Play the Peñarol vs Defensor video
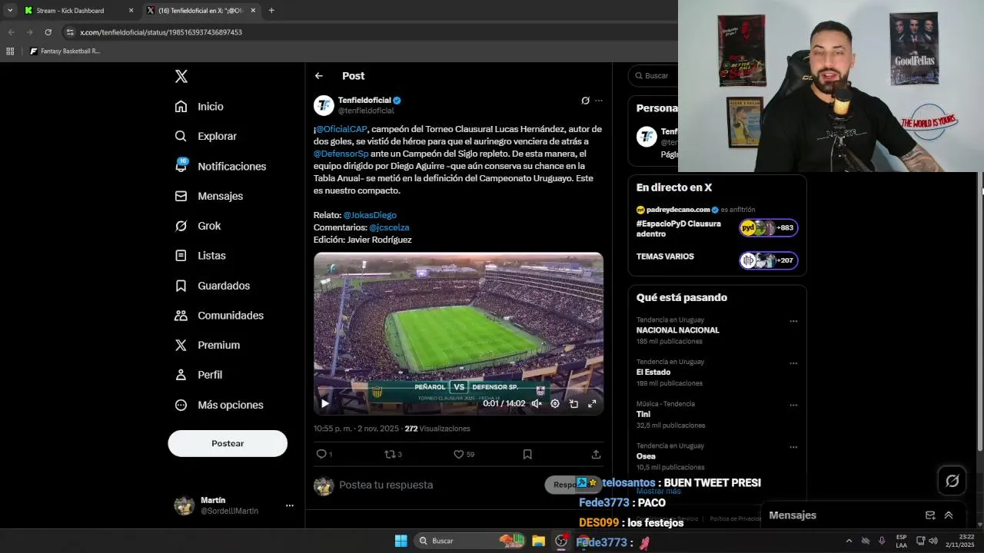The image size is (984, 553). pyautogui.click(x=325, y=403)
